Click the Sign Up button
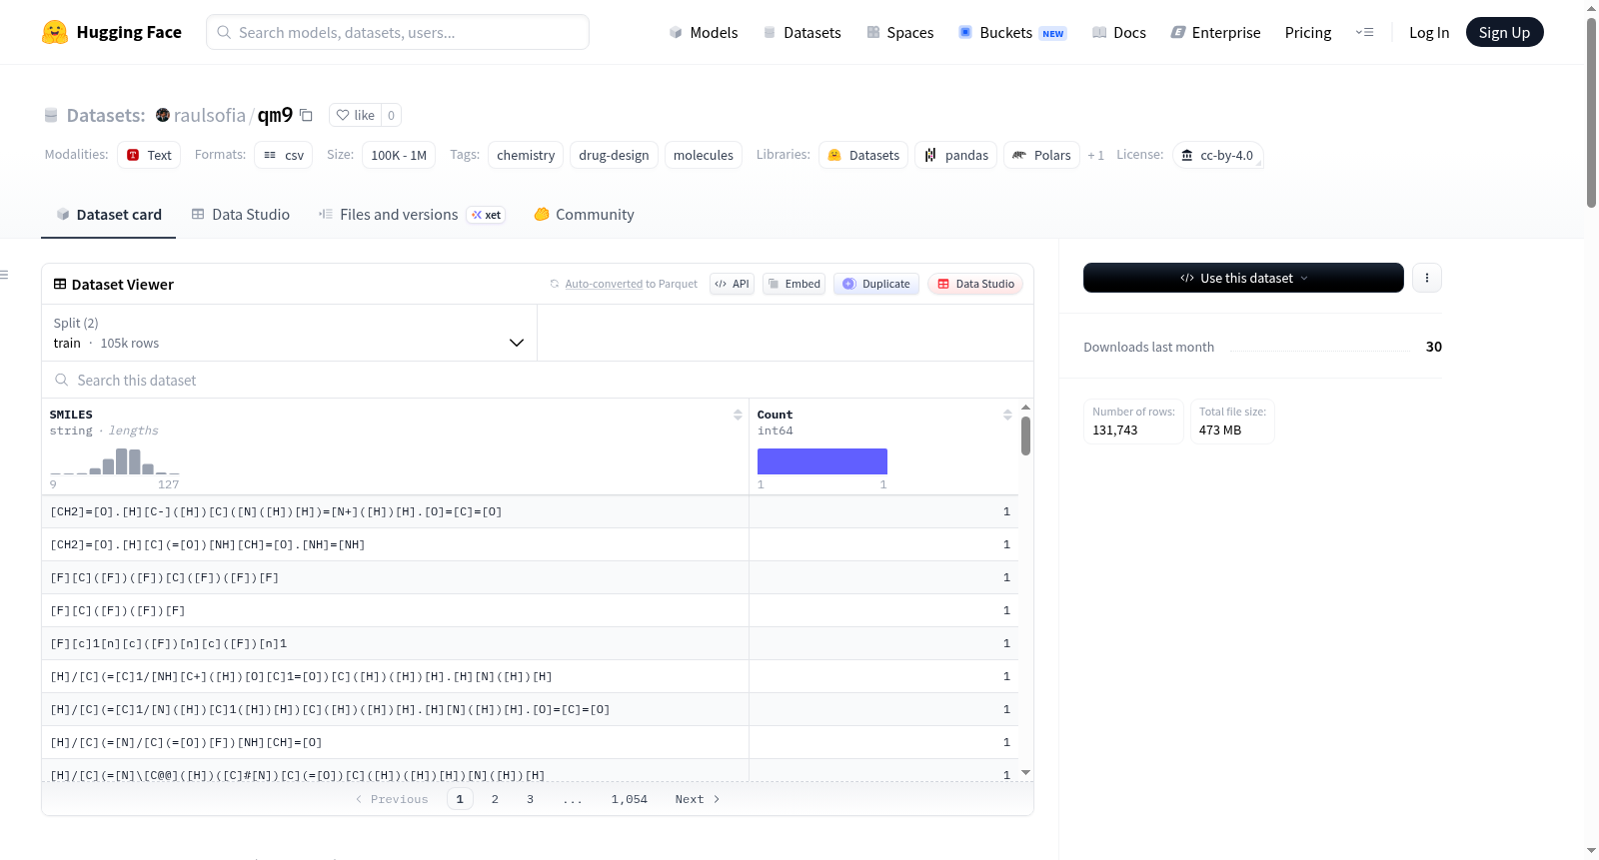 (x=1504, y=32)
